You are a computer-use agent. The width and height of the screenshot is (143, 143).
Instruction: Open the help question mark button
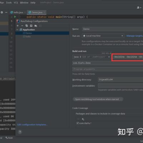(x=20, y=132)
